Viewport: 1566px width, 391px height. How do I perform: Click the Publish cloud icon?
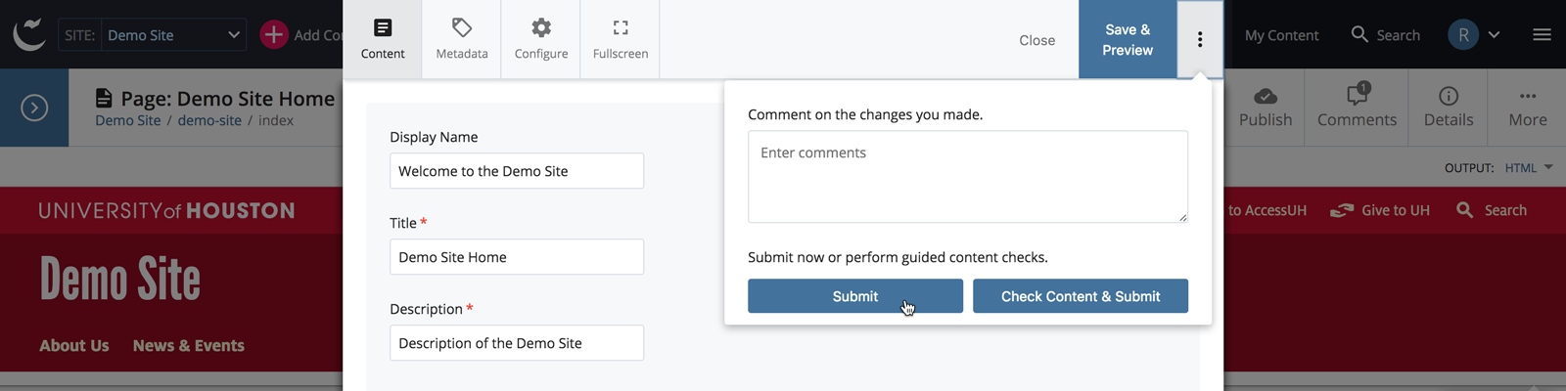(1266, 96)
